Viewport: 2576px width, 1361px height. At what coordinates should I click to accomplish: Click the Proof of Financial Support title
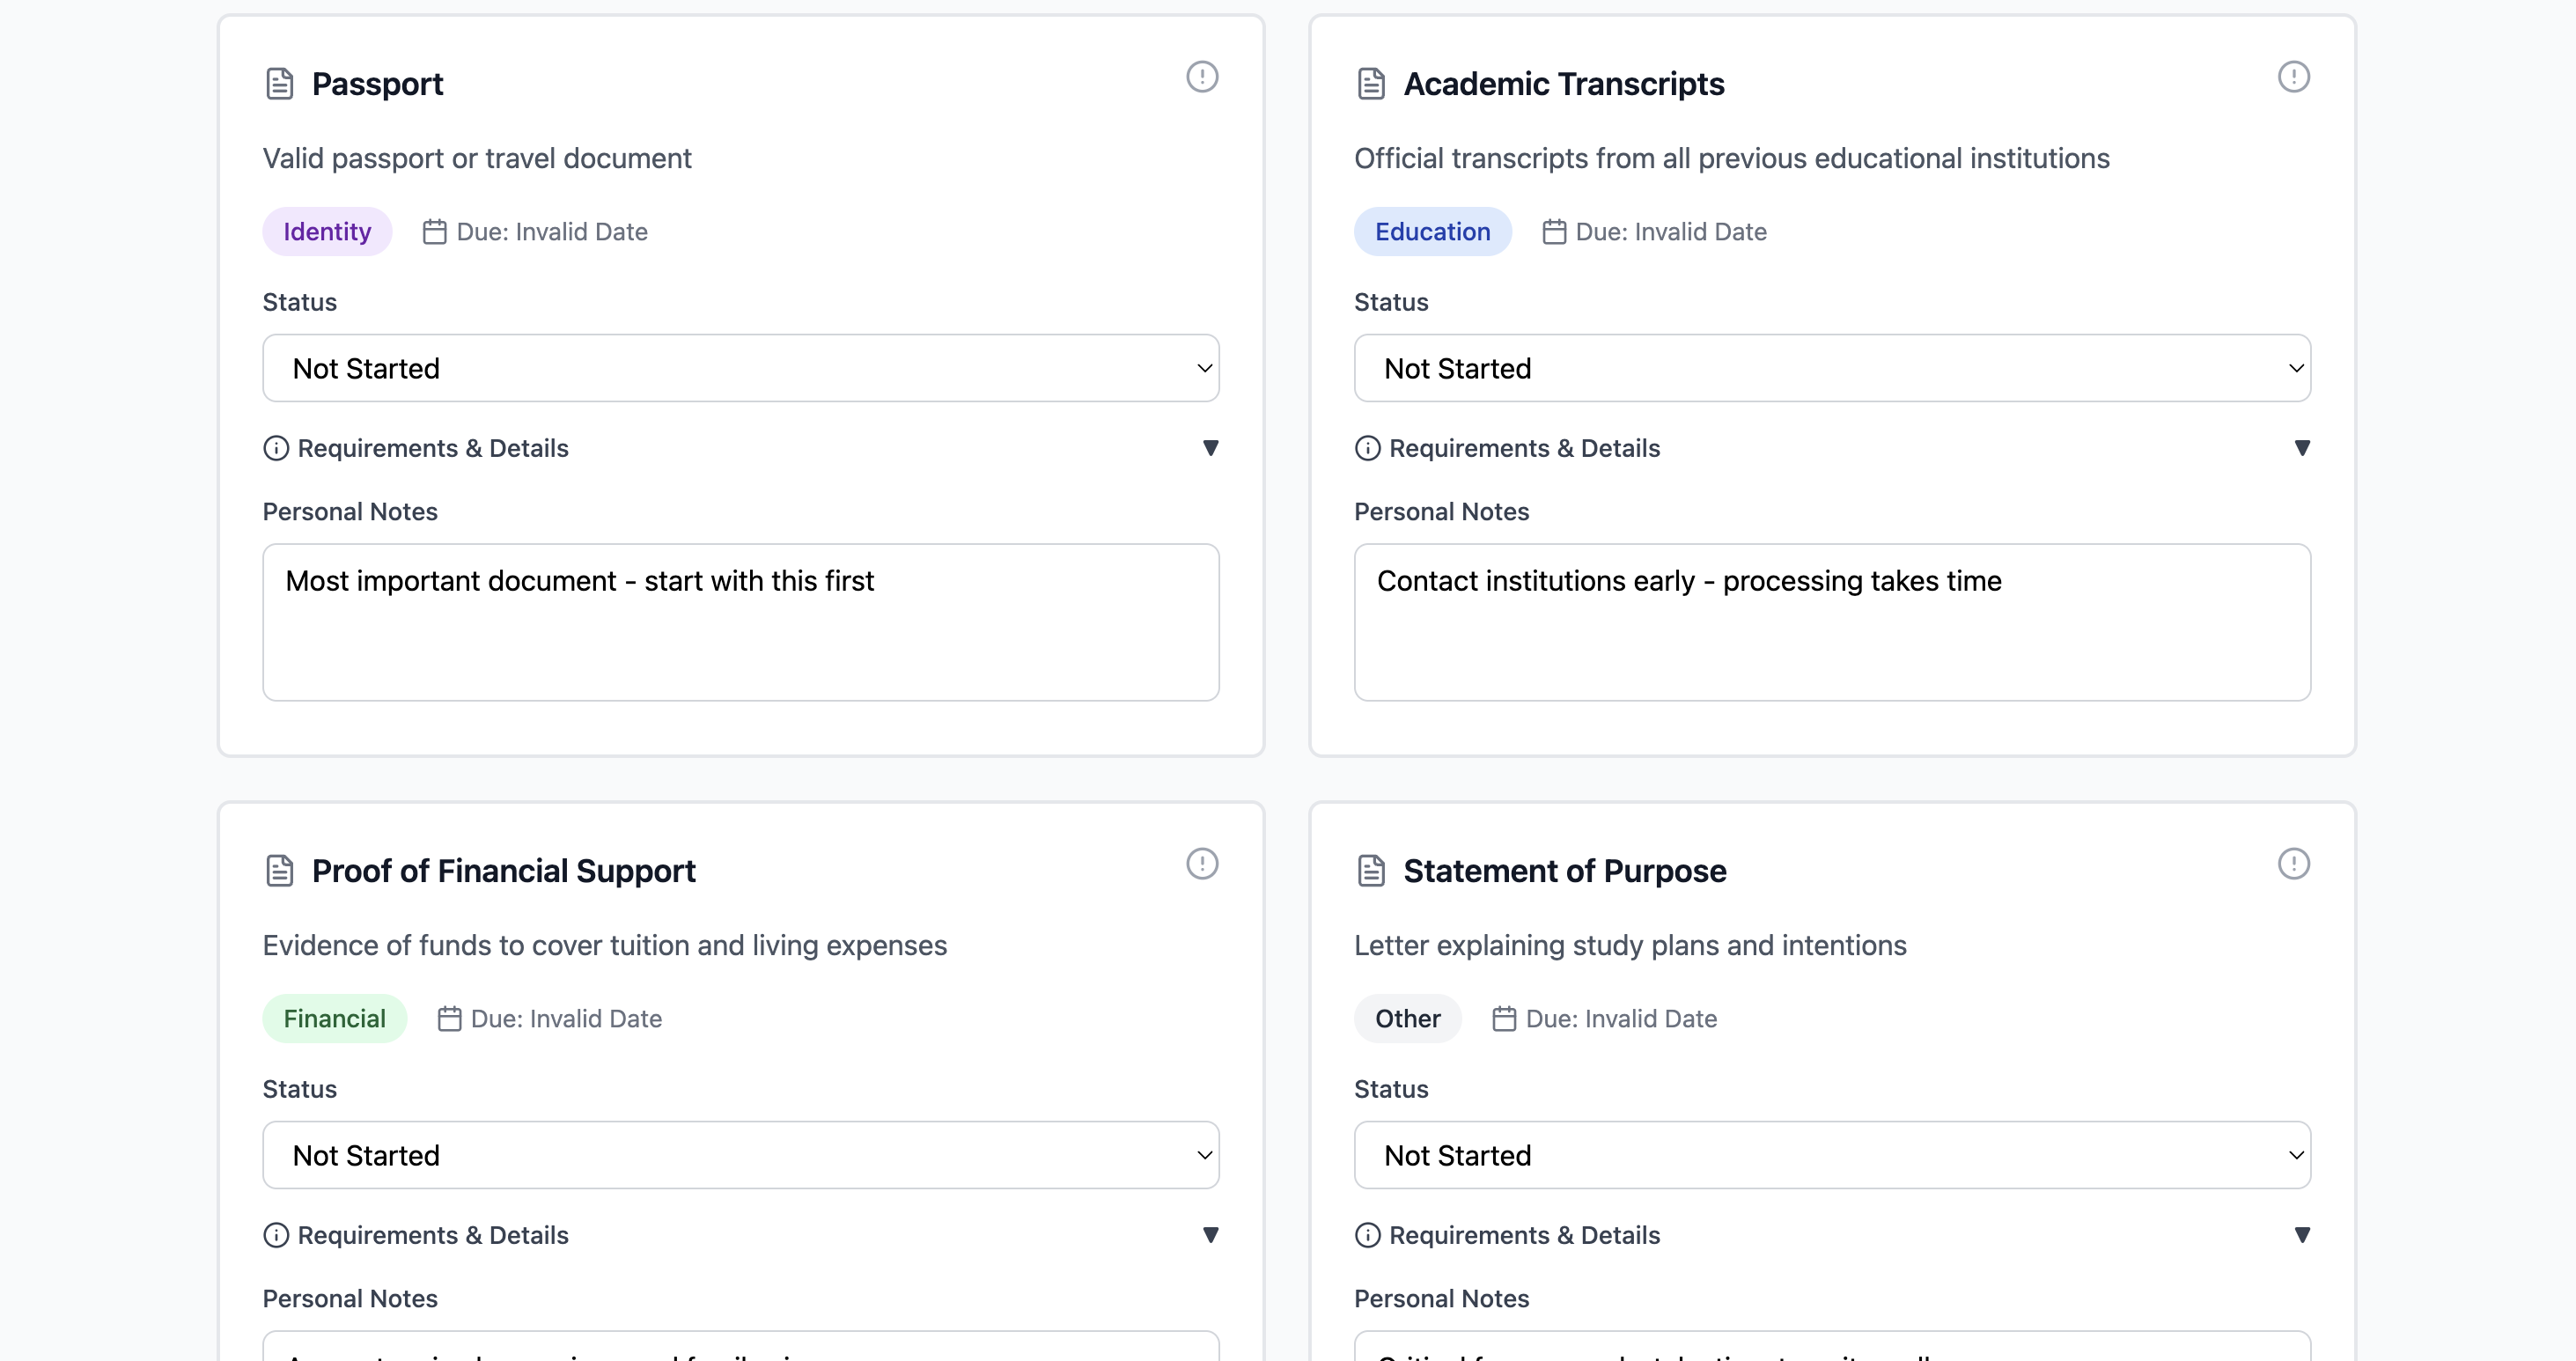[503, 871]
